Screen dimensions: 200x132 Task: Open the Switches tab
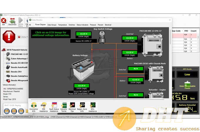coord(72,25)
